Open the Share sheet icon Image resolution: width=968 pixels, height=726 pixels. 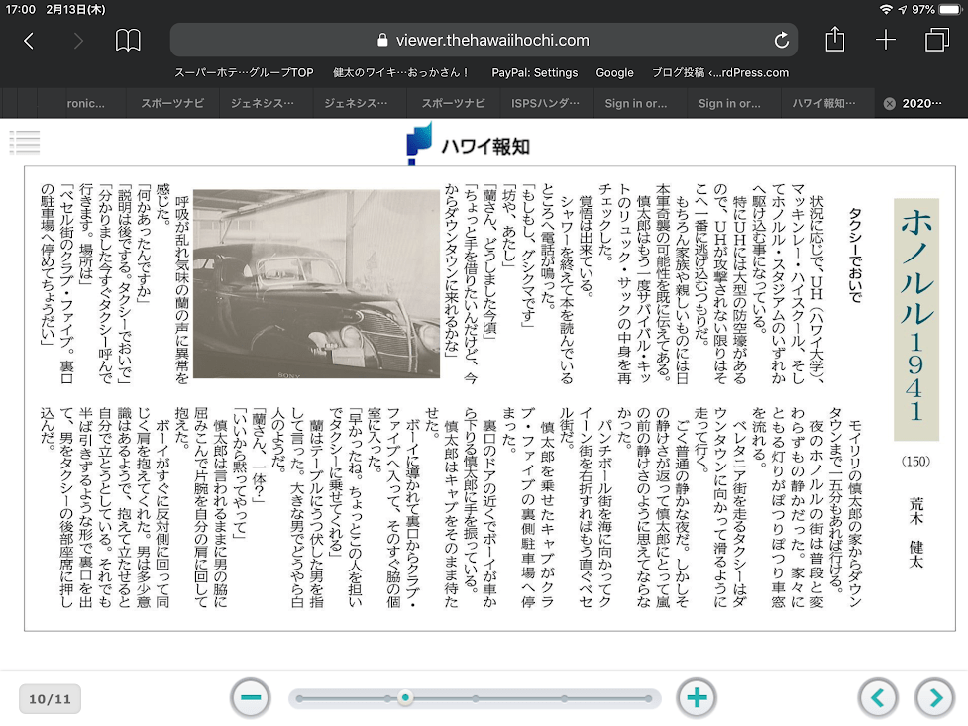[834, 40]
